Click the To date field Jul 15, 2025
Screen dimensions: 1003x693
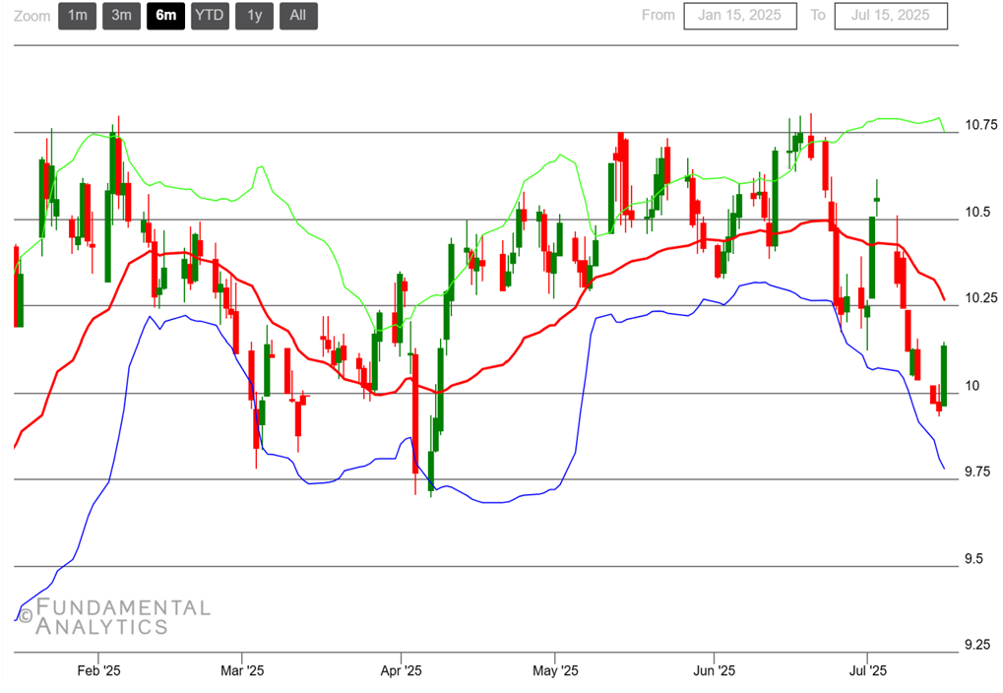pyautogui.click(x=890, y=16)
